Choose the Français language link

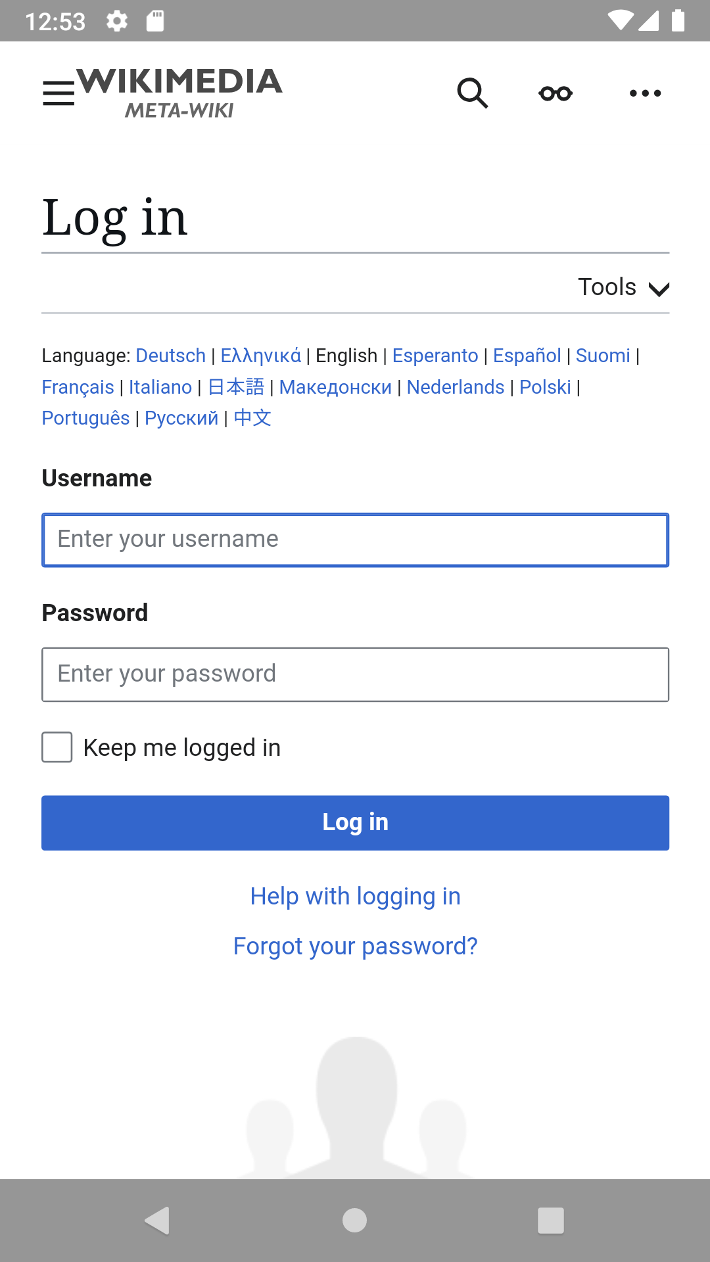tap(78, 387)
